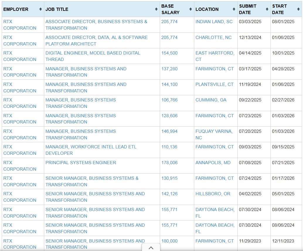Sort by Job Title column arrows
The height and width of the screenshot is (251, 303).
pyautogui.click(x=156, y=9)
